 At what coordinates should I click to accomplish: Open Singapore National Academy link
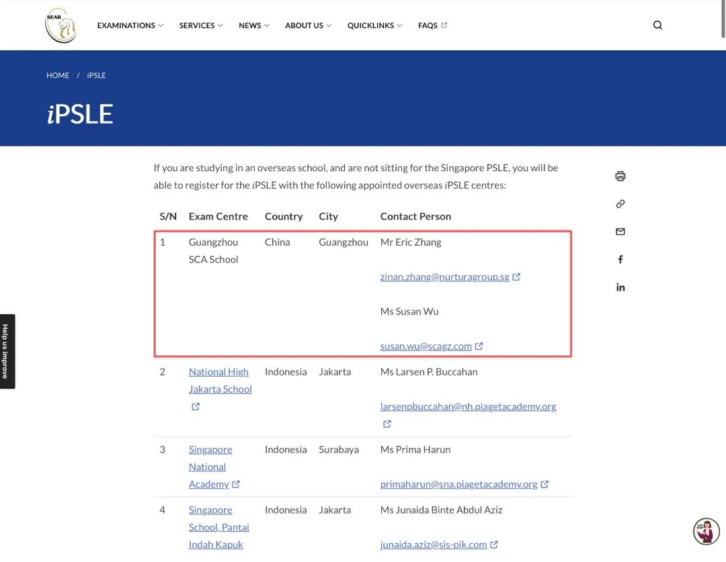pyautogui.click(x=209, y=467)
